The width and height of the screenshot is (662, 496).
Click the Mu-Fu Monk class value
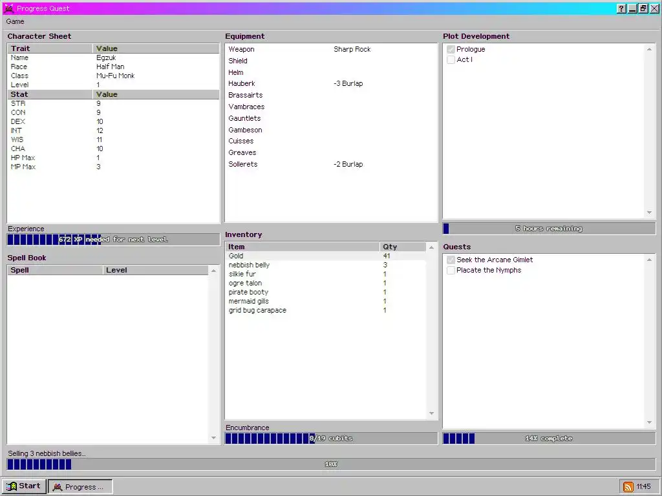tap(115, 76)
